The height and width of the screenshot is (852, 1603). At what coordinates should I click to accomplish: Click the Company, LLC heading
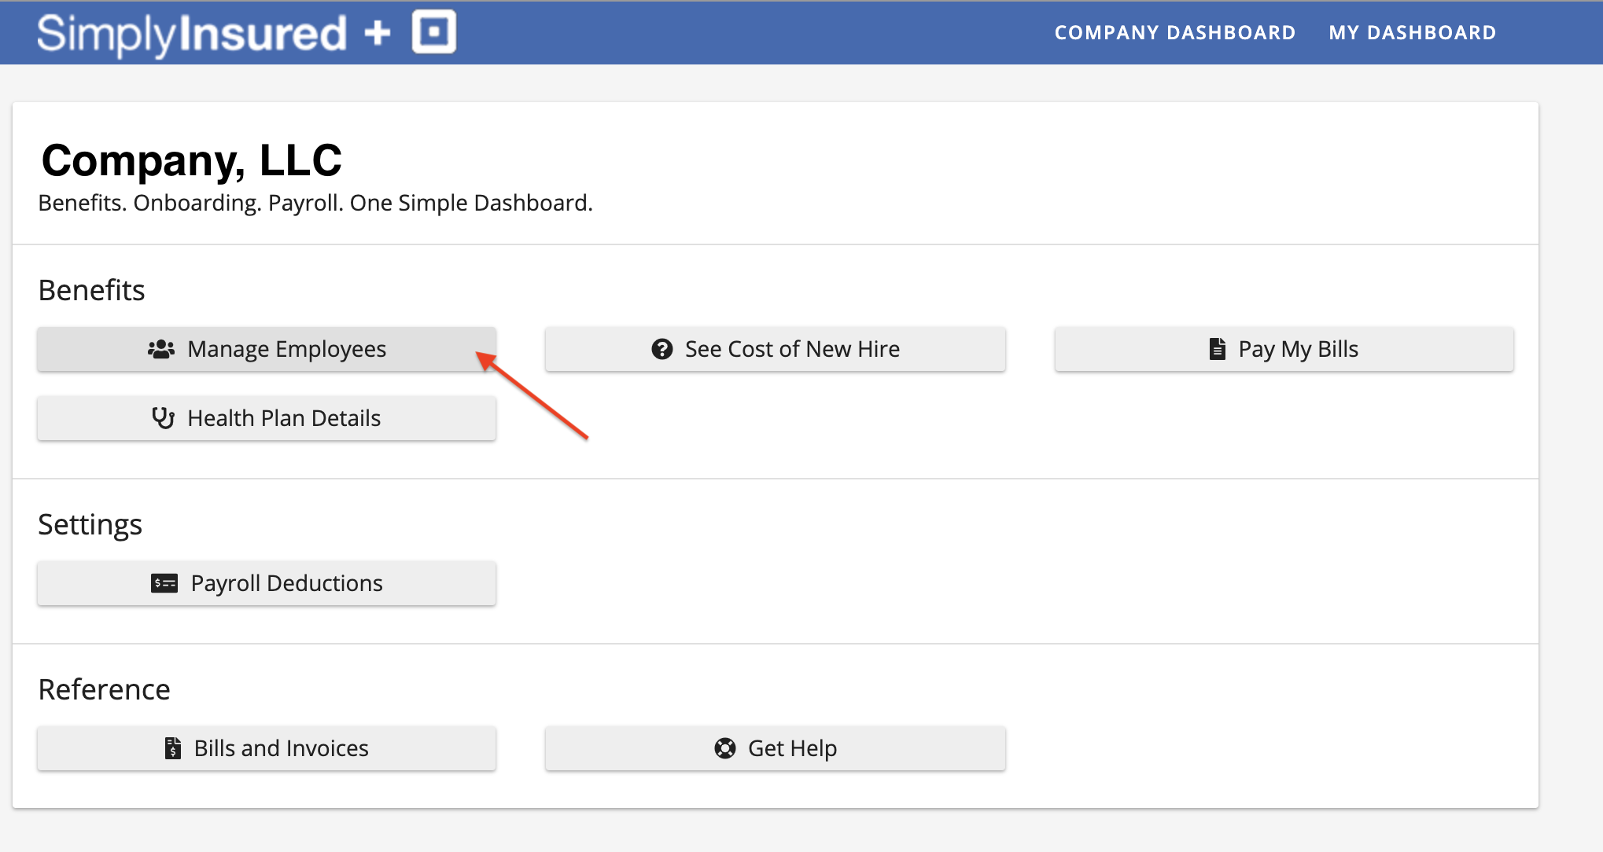191,160
